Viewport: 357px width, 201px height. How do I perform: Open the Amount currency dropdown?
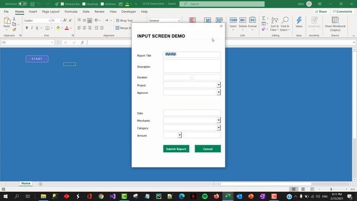[x=180, y=135]
